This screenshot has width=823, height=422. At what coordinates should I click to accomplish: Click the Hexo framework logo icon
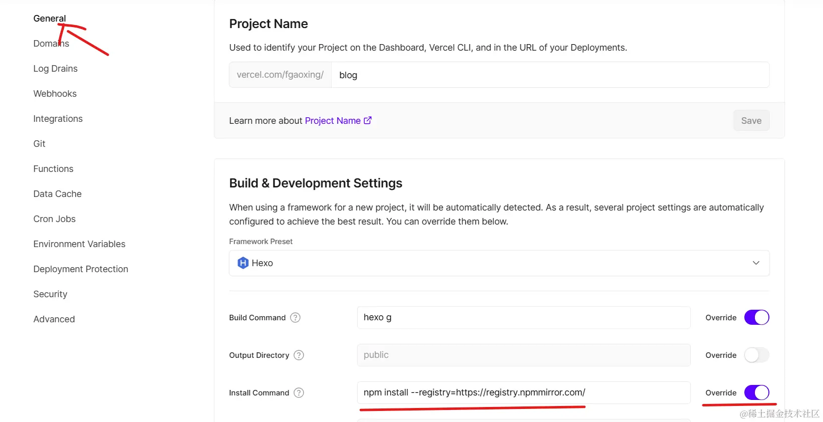pyautogui.click(x=243, y=263)
